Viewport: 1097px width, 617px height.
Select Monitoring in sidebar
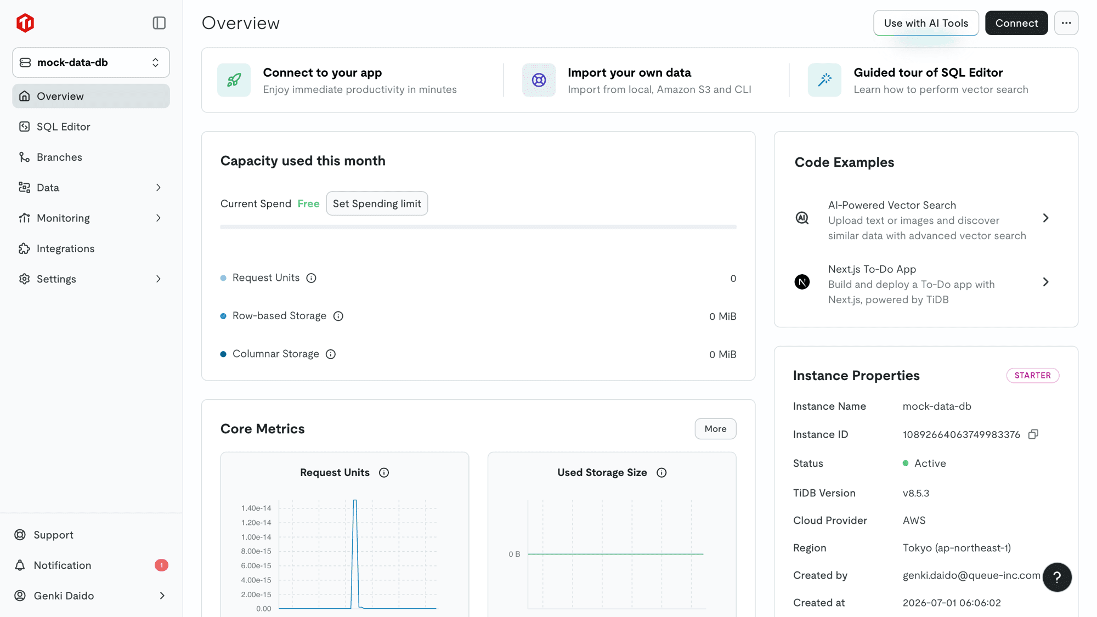point(91,218)
